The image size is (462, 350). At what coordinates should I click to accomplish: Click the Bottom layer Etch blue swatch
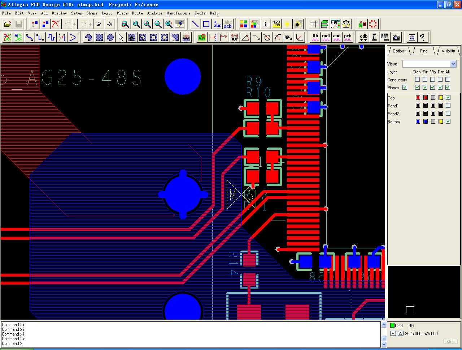coord(418,121)
